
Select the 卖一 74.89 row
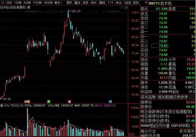168,32
